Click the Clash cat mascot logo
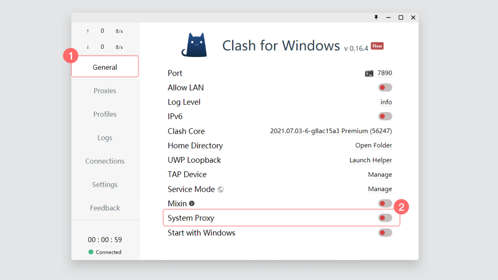 pos(194,45)
